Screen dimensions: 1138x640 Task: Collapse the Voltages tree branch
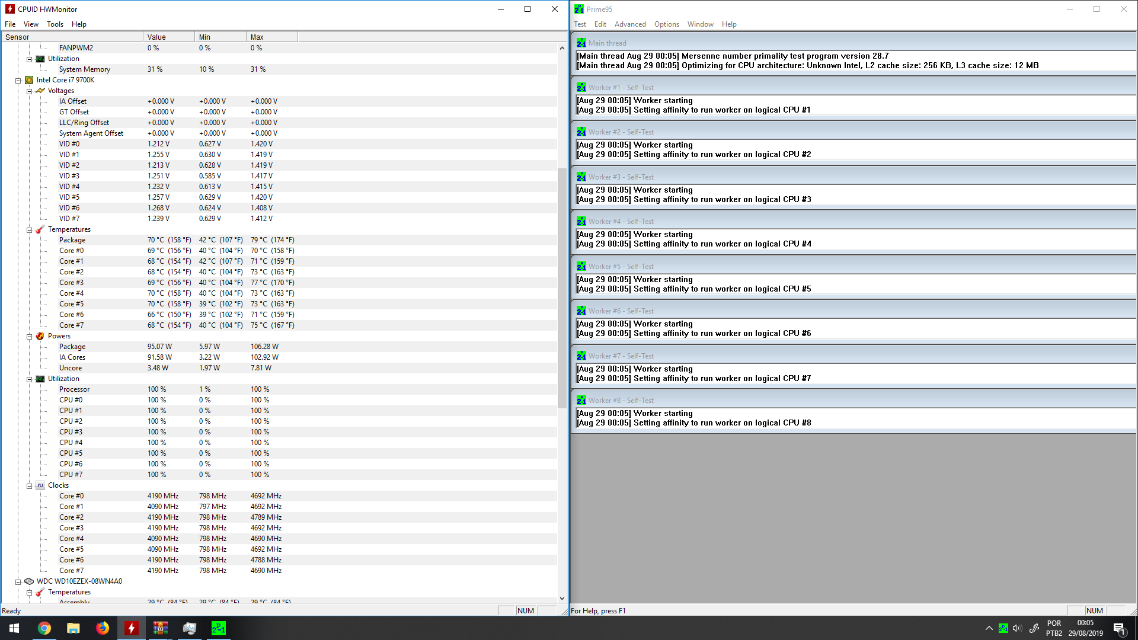click(x=29, y=91)
